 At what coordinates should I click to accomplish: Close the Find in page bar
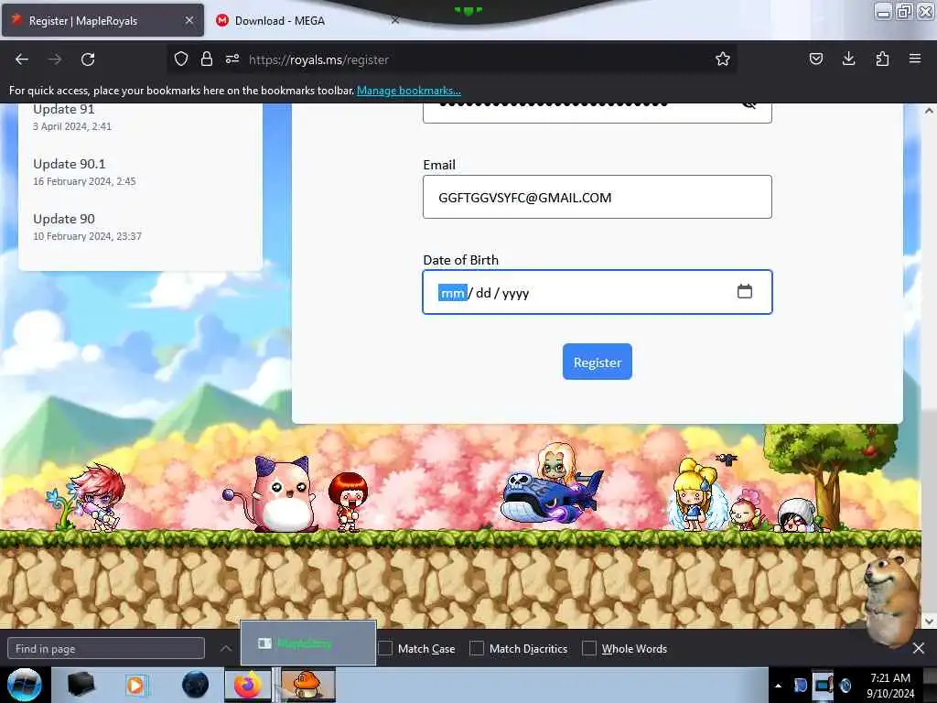pos(919,648)
